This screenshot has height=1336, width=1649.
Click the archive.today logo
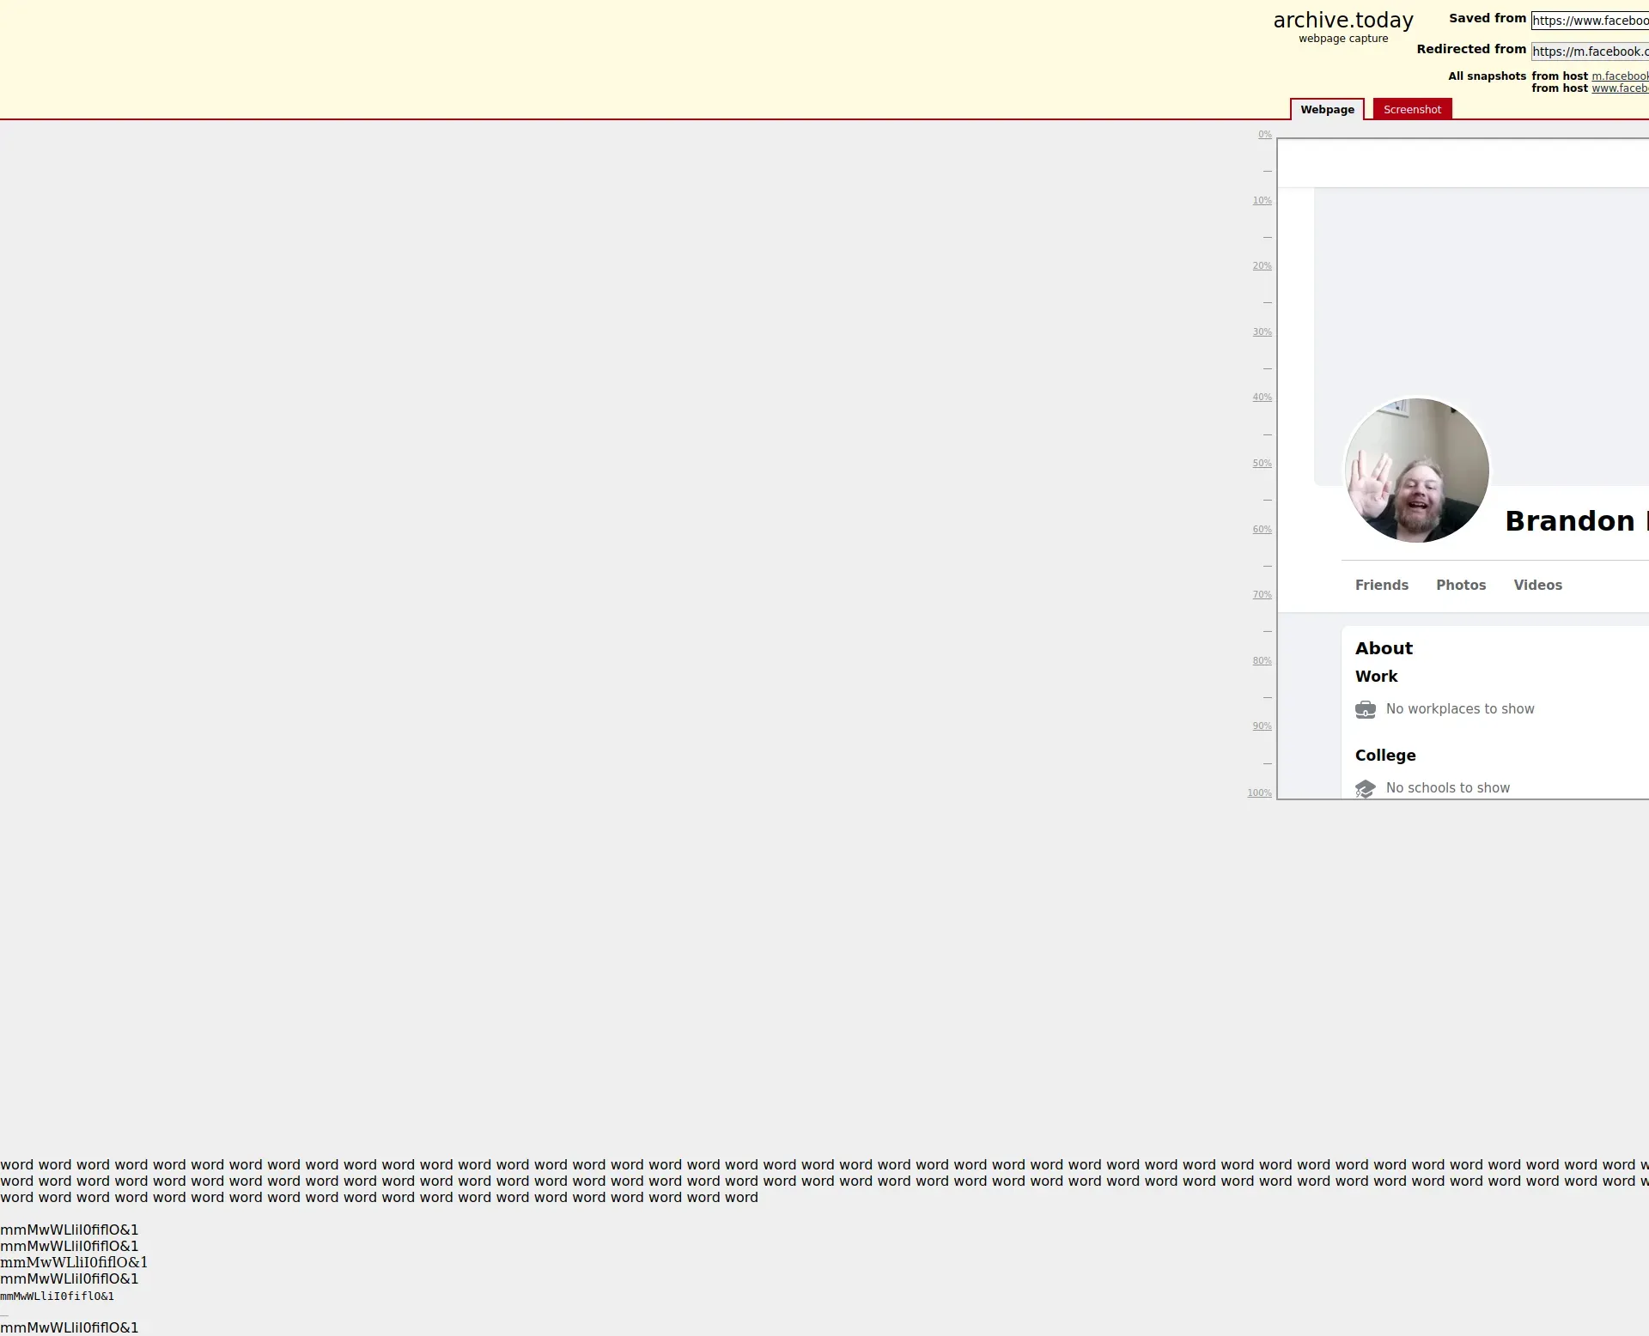click(x=1342, y=21)
